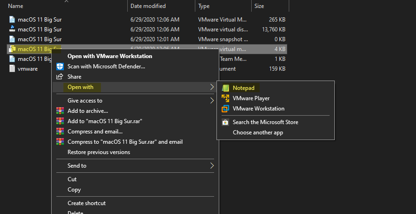Select Add to "macOS 11 Big Sur.rar"
The image size is (416, 214).
105,121
